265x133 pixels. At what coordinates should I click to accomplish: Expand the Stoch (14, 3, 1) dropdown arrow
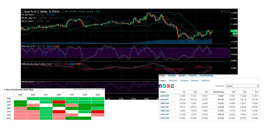(36, 46)
